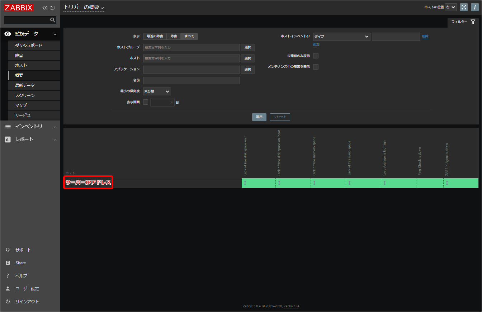The width and height of the screenshot is (482, 312).
Task: Open the レポート chart icon in sidebar
Action: [8, 139]
